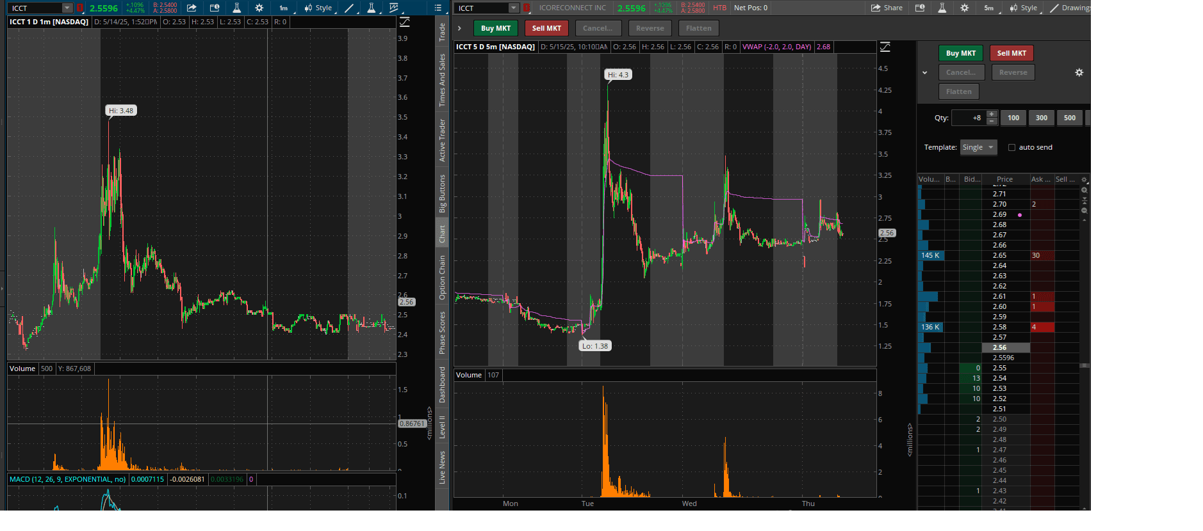Open the Phase Scores sidebar tab

click(442, 333)
